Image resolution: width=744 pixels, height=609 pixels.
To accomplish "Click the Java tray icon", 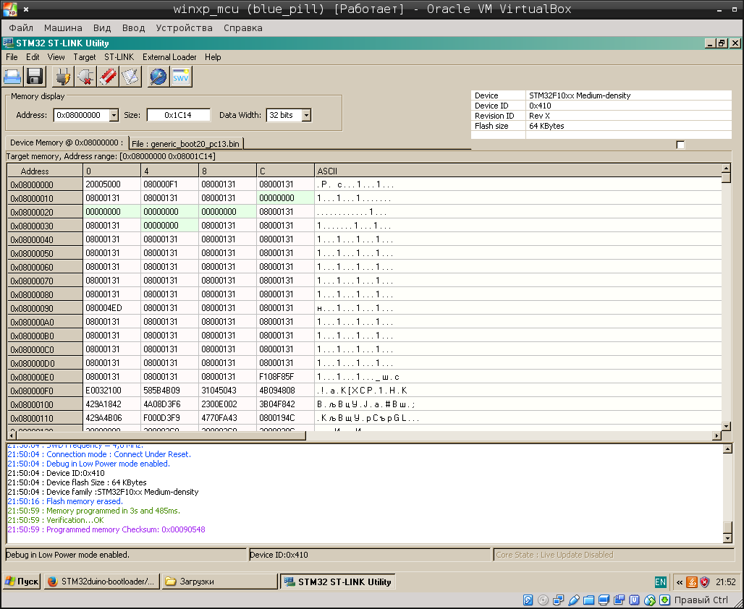I will pyautogui.click(x=692, y=582).
